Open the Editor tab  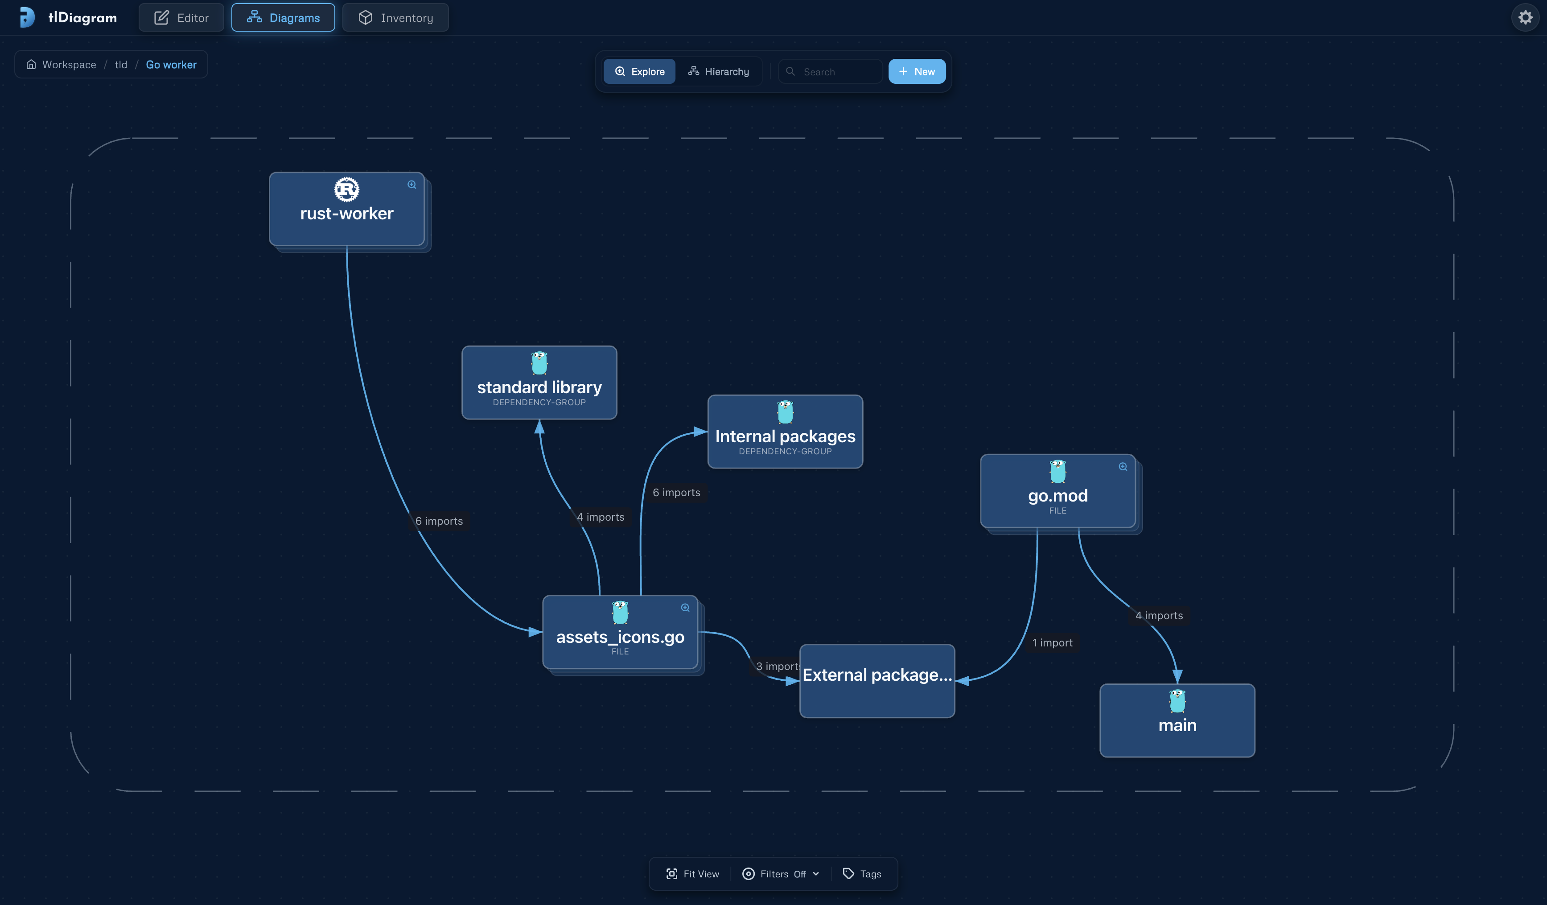click(181, 18)
